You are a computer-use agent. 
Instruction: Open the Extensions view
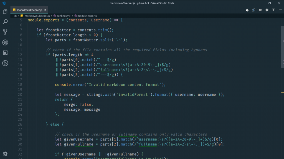tap(5, 53)
